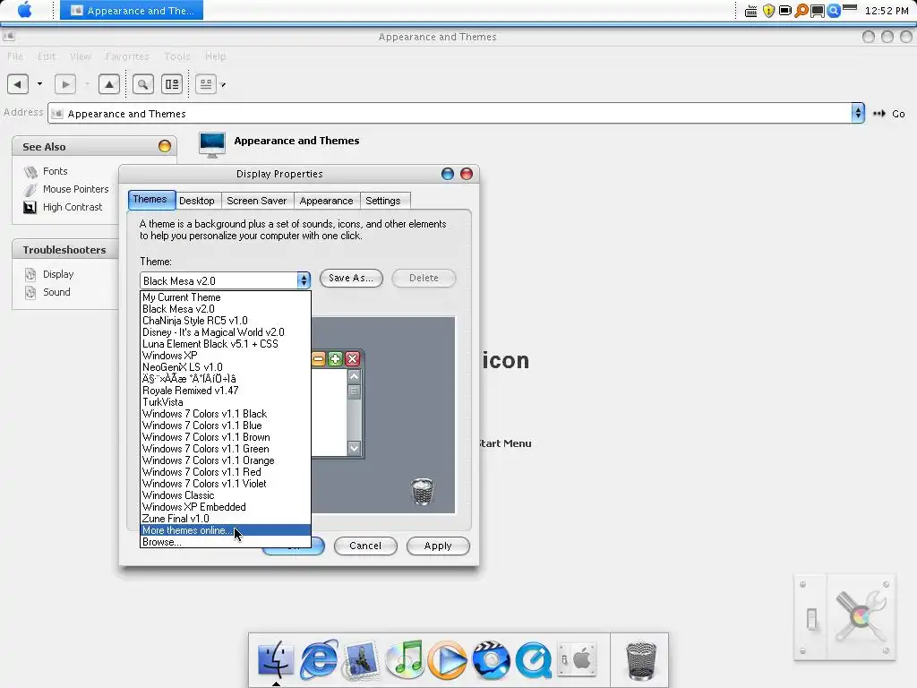Choose Windows XP Embedded theme

tap(225, 507)
